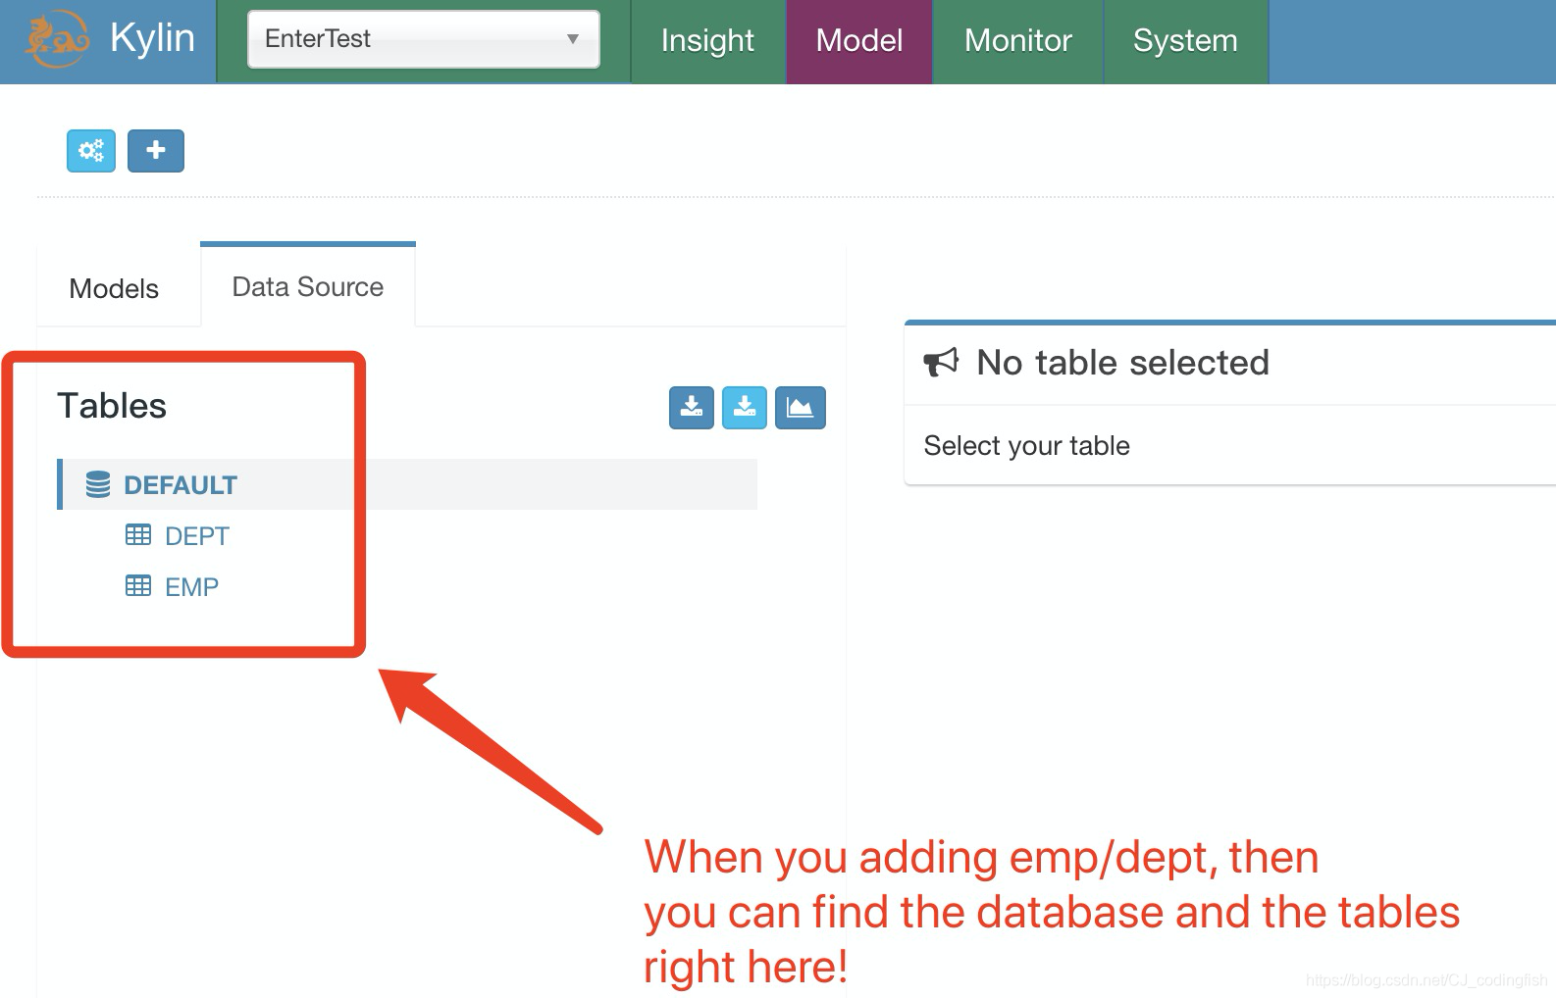
Task: Click the plus add project button
Action: pos(156,151)
